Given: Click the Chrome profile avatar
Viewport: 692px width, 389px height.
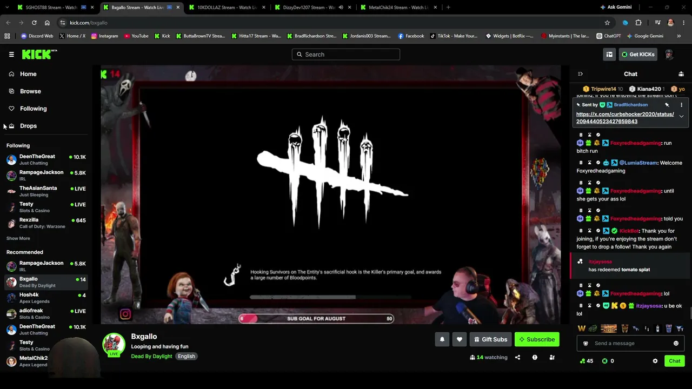Looking at the screenshot, I should (x=671, y=23).
